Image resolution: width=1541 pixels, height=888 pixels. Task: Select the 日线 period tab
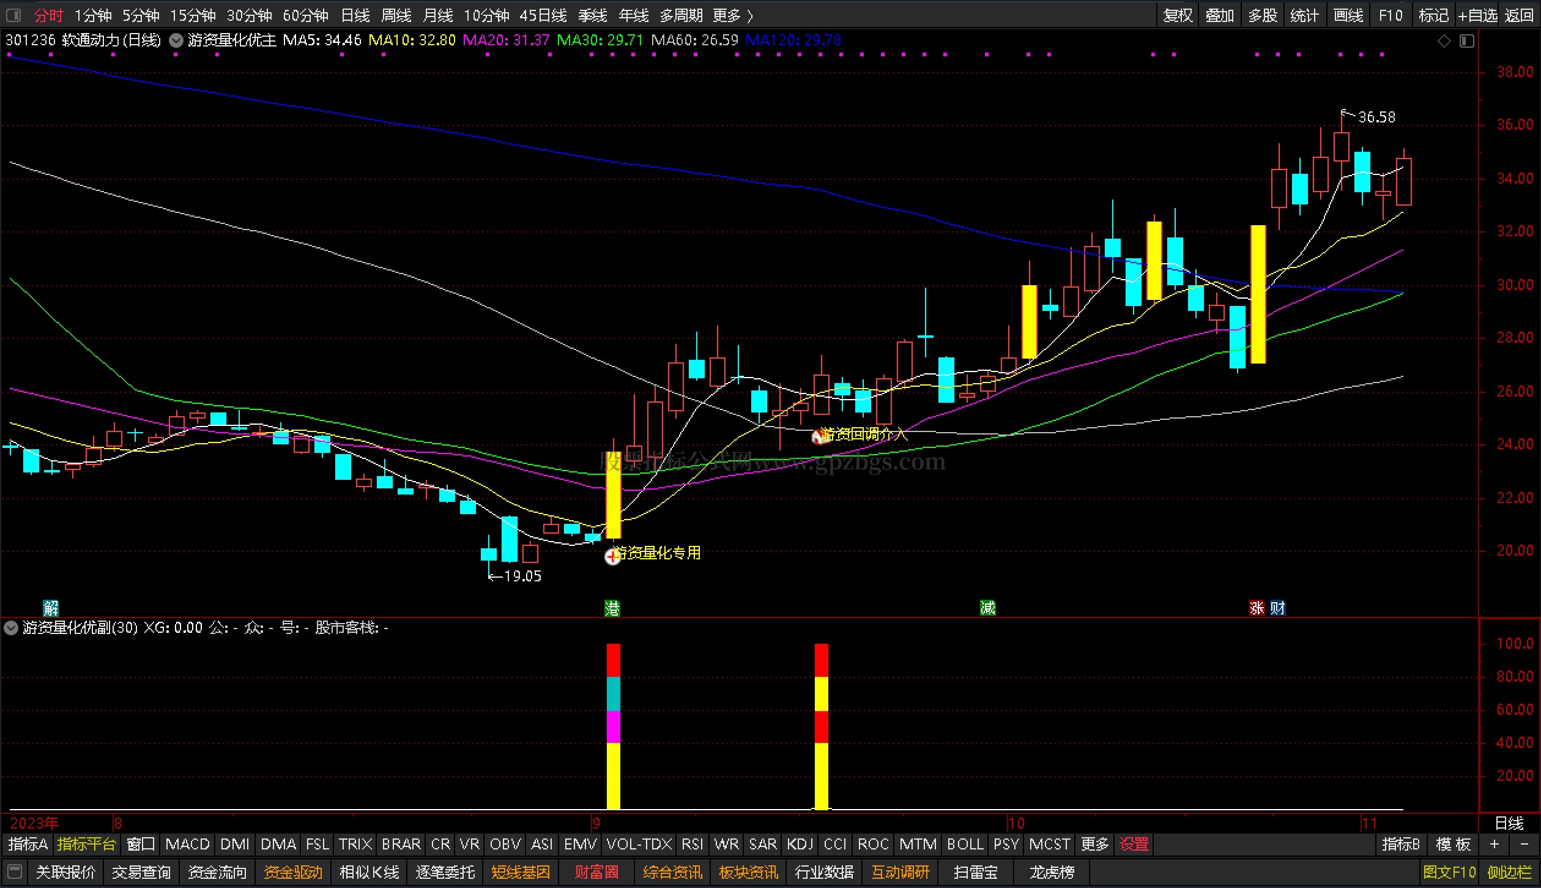coord(355,15)
